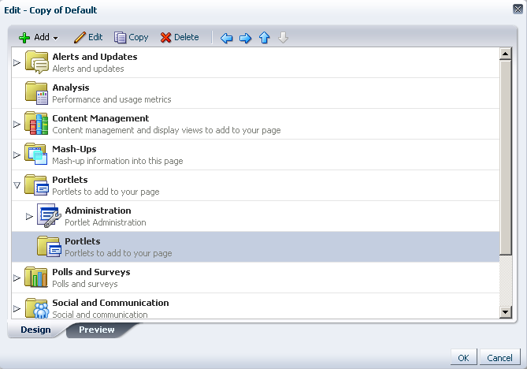
Task: Click the move up arrow icon
Action: click(265, 38)
